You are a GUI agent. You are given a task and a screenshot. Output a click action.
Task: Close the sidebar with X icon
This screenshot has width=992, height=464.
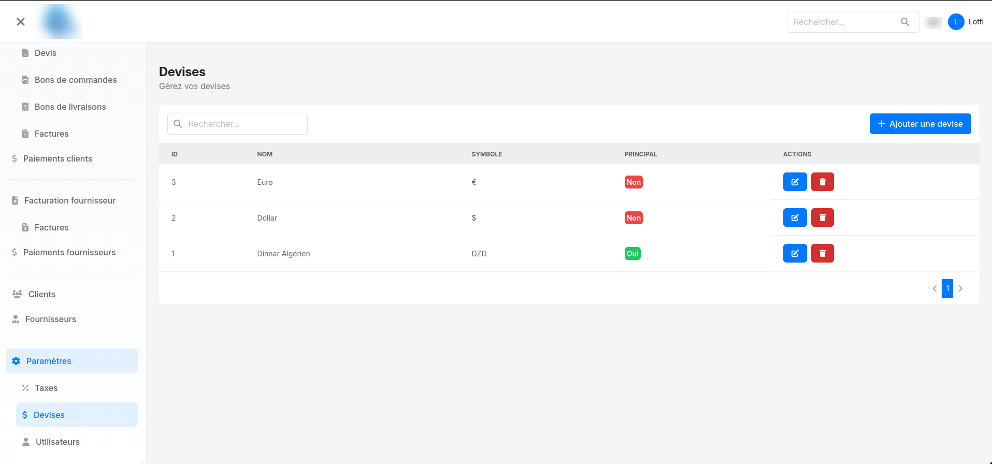click(21, 22)
